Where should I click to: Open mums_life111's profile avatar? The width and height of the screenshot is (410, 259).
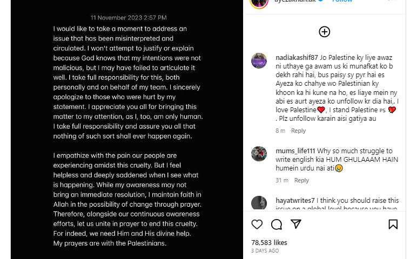(259, 154)
